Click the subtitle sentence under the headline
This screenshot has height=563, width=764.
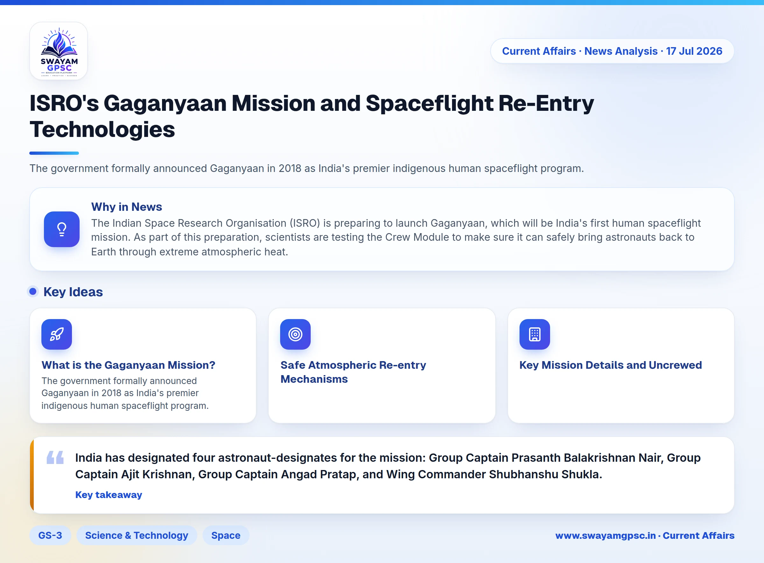pyautogui.click(x=307, y=168)
